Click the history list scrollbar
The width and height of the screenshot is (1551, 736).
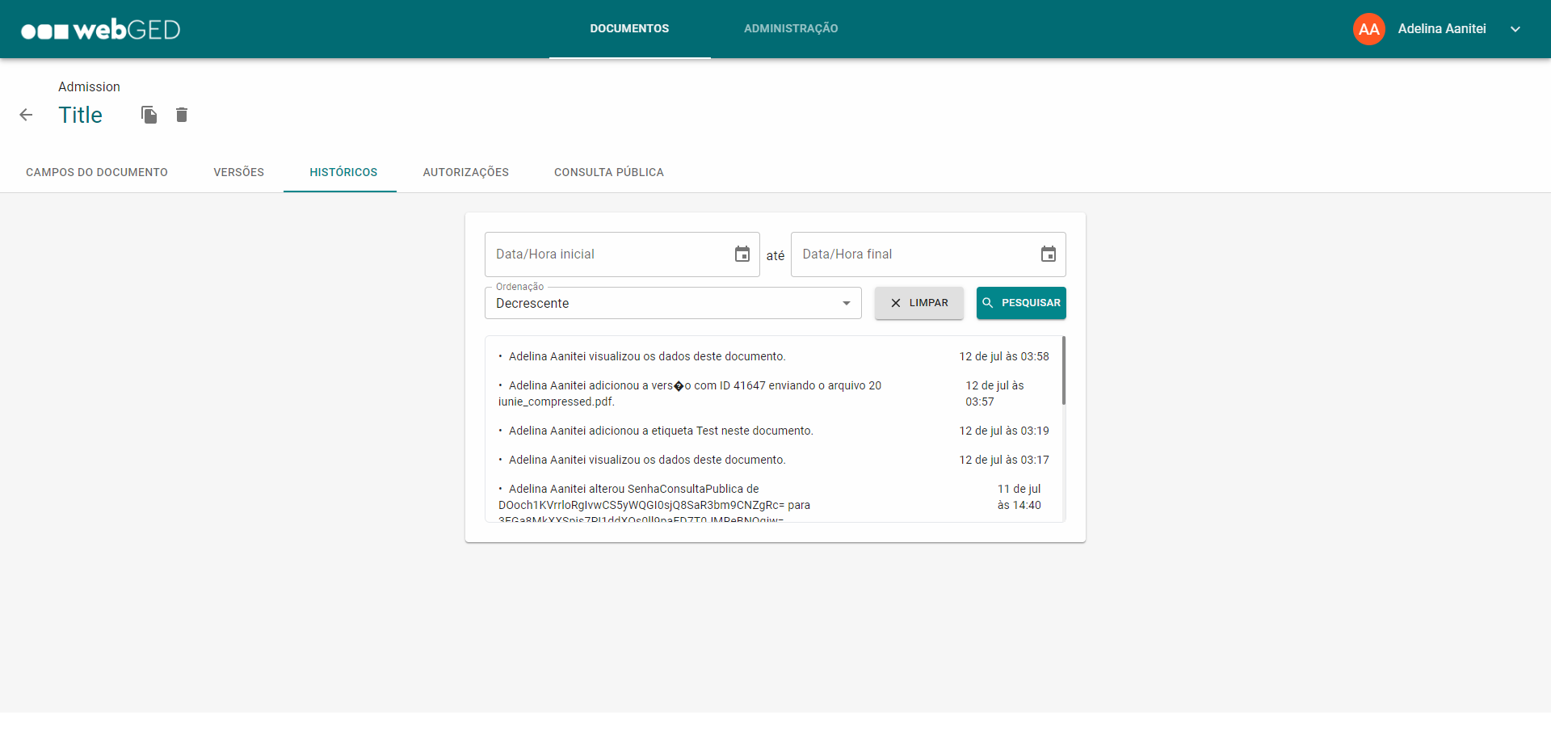coord(1063,371)
